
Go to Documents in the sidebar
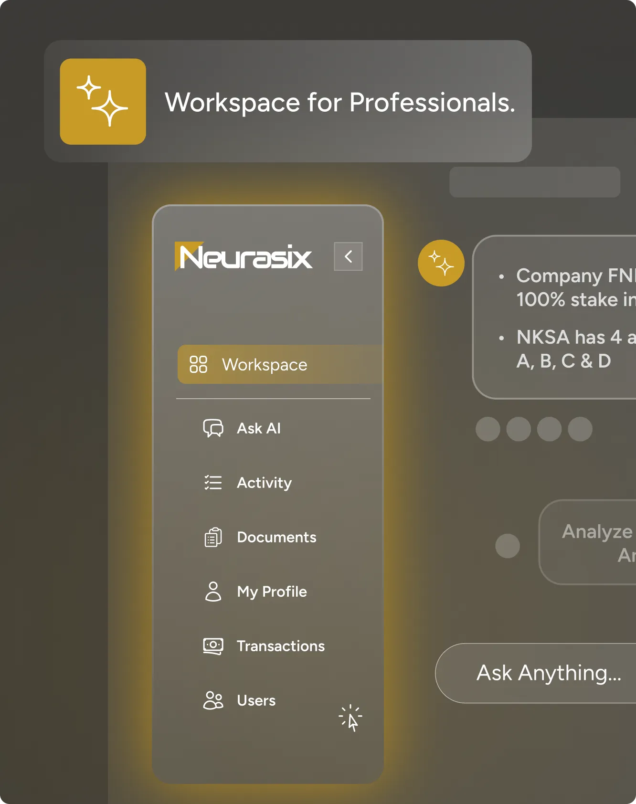pos(276,537)
